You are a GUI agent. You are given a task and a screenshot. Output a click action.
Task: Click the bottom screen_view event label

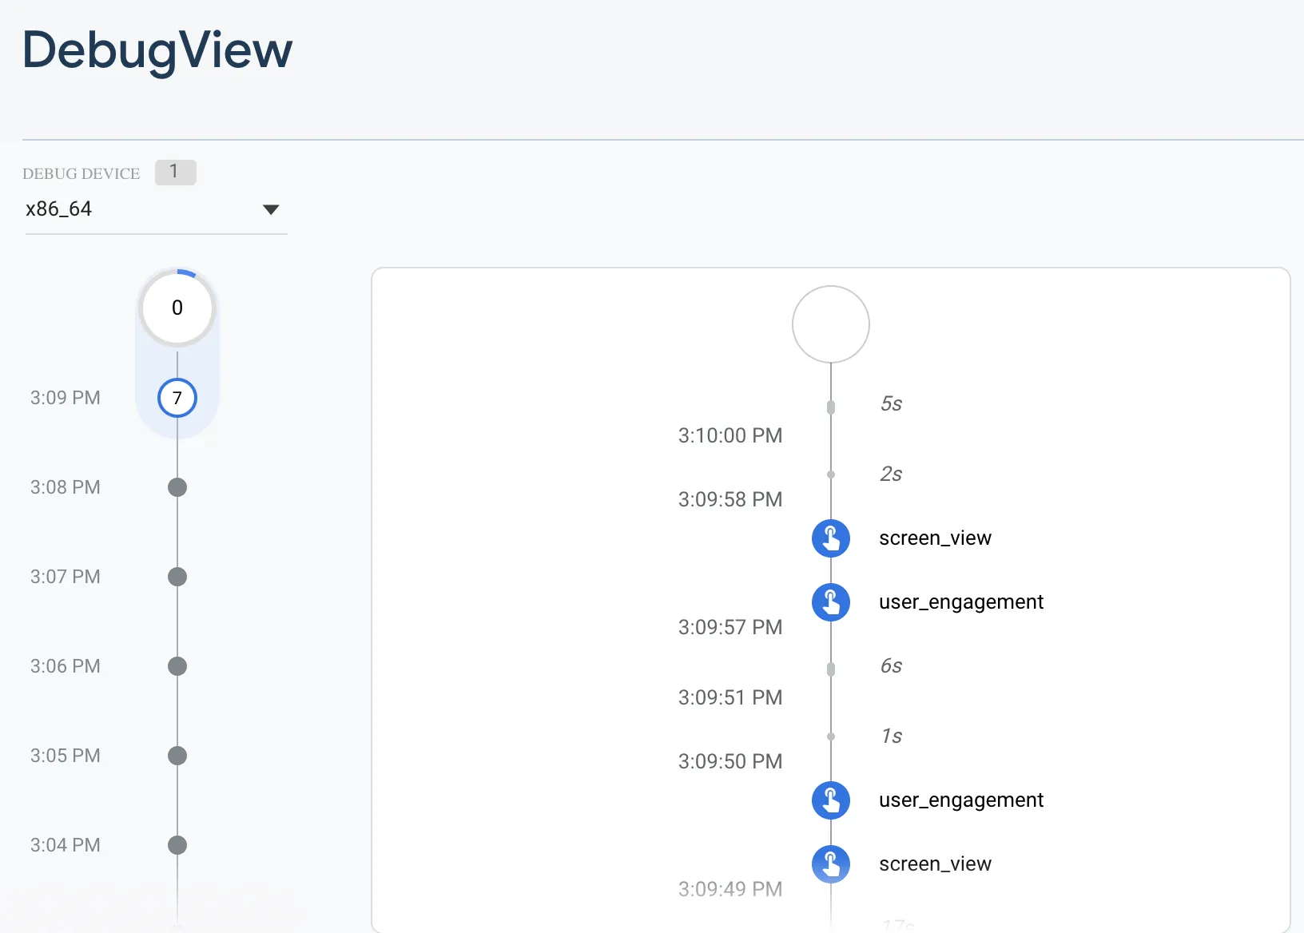coord(935,864)
